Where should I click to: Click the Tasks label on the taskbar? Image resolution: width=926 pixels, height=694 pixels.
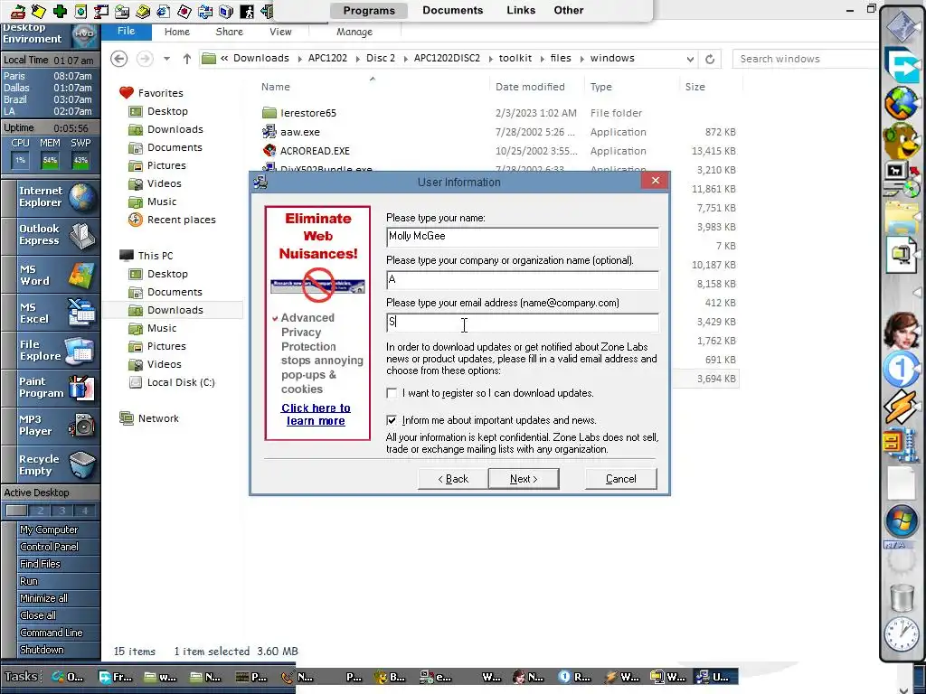[x=21, y=676]
